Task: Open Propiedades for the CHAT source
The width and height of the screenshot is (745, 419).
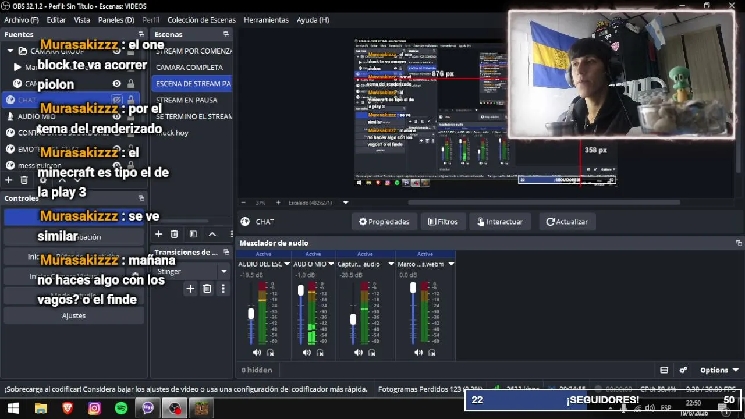Action: [x=384, y=222]
